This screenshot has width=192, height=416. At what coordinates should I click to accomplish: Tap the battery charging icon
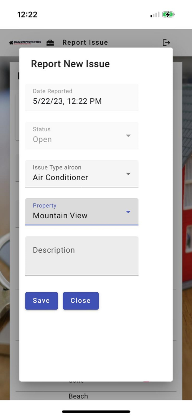tap(168, 14)
